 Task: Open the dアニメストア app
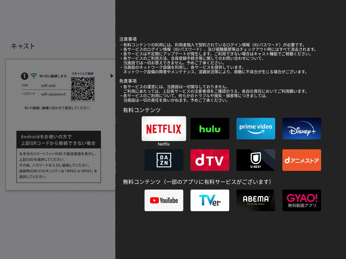pos(302,160)
